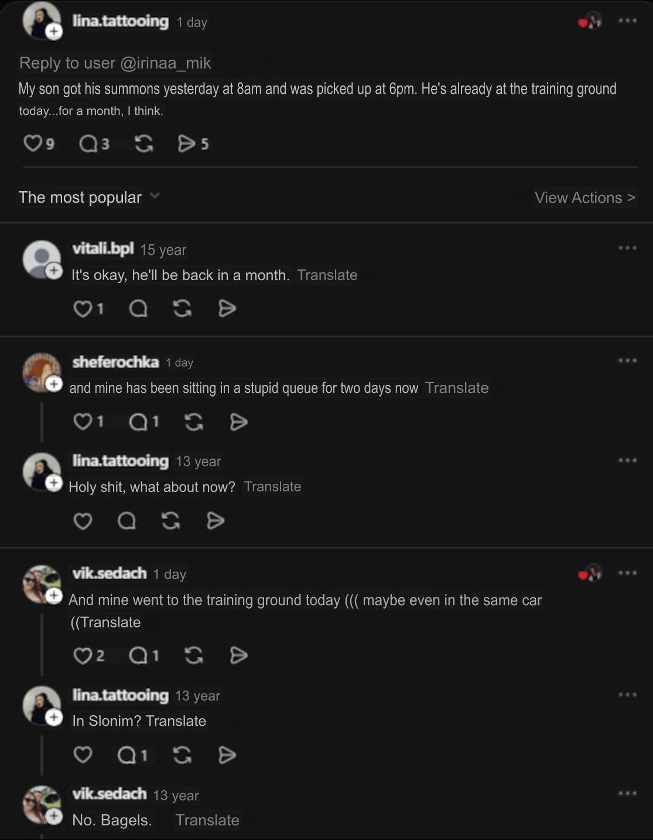
Task: Repost vik.sedach's training ground comment
Action: (194, 655)
